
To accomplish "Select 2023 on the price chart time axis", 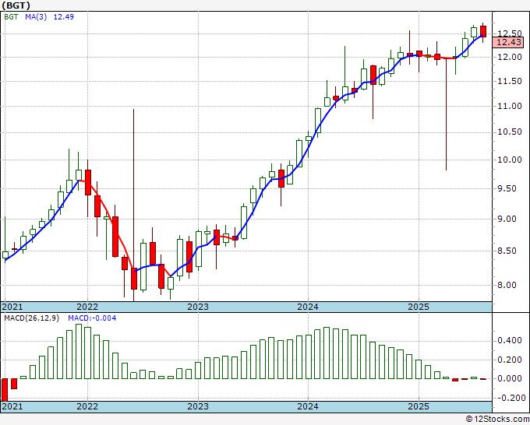I will (x=198, y=307).
